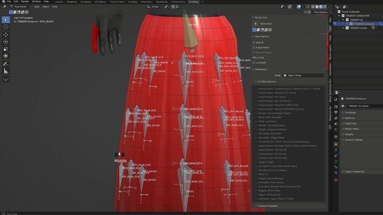Screen dimensions: 383x215
Task: Select TRIDENT Armature in the outliner
Action: (x=364, y=24)
